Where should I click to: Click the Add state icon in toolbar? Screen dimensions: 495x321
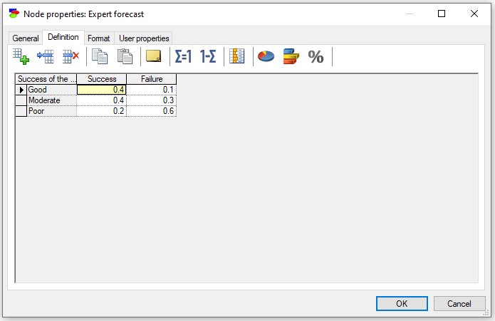21,57
